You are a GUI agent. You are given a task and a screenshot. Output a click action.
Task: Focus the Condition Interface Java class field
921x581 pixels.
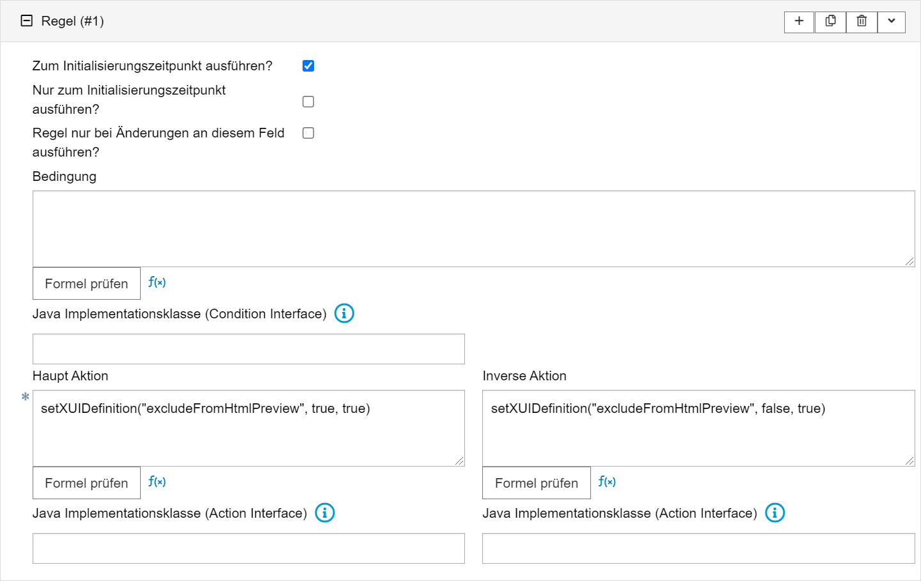pyautogui.click(x=248, y=349)
